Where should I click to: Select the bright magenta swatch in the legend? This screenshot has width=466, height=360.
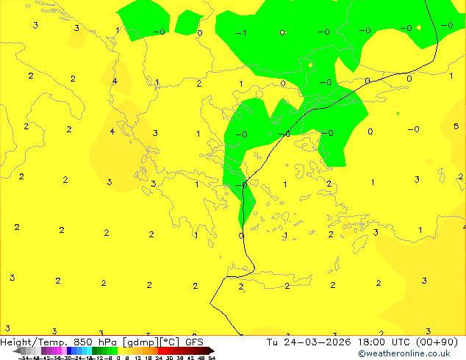point(59,350)
